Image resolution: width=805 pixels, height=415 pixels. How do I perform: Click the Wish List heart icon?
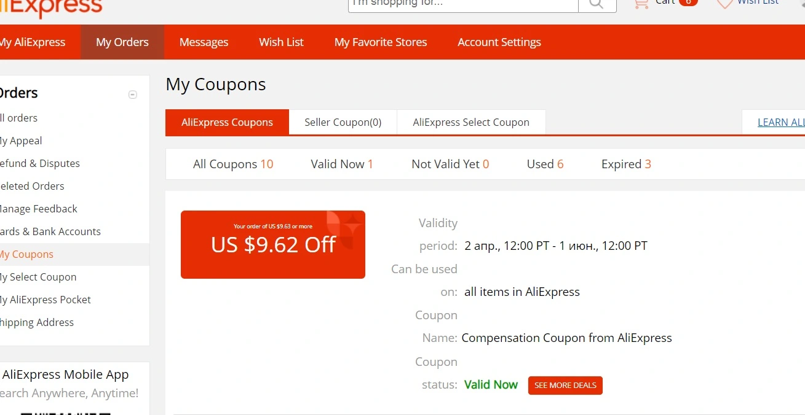[725, 4]
